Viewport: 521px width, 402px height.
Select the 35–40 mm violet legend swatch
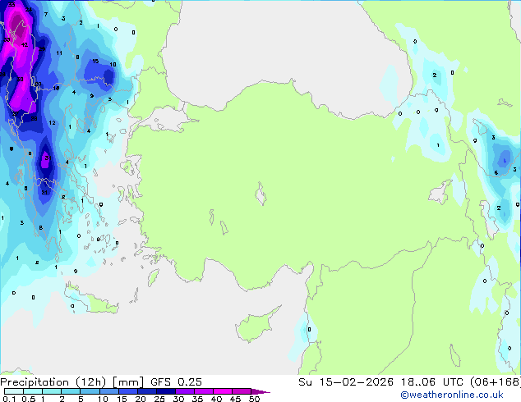(x=203, y=391)
